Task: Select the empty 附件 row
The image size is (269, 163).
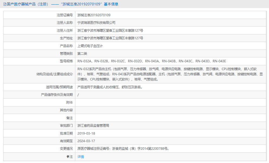Action: click(x=163, y=102)
